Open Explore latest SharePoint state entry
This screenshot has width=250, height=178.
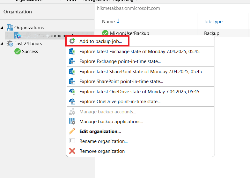140,72
